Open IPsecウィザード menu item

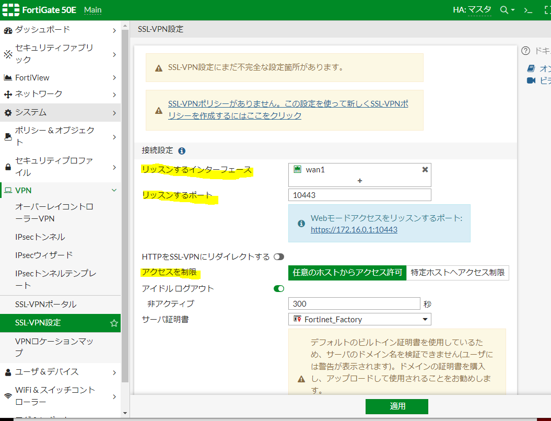[61, 255]
